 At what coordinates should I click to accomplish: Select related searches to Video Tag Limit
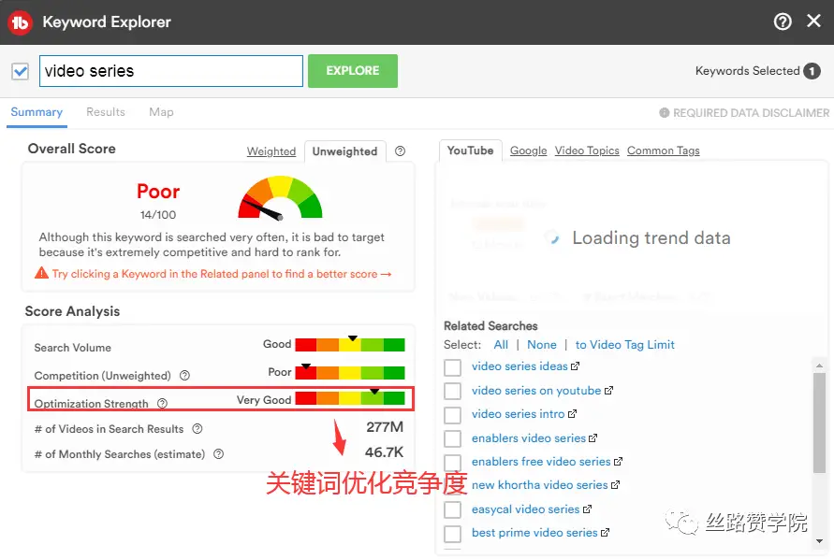click(624, 345)
